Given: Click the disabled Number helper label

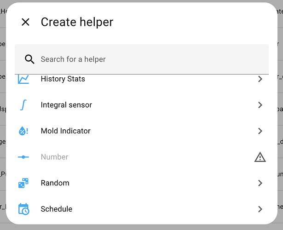Looking at the screenshot, I should click(x=54, y=157).
